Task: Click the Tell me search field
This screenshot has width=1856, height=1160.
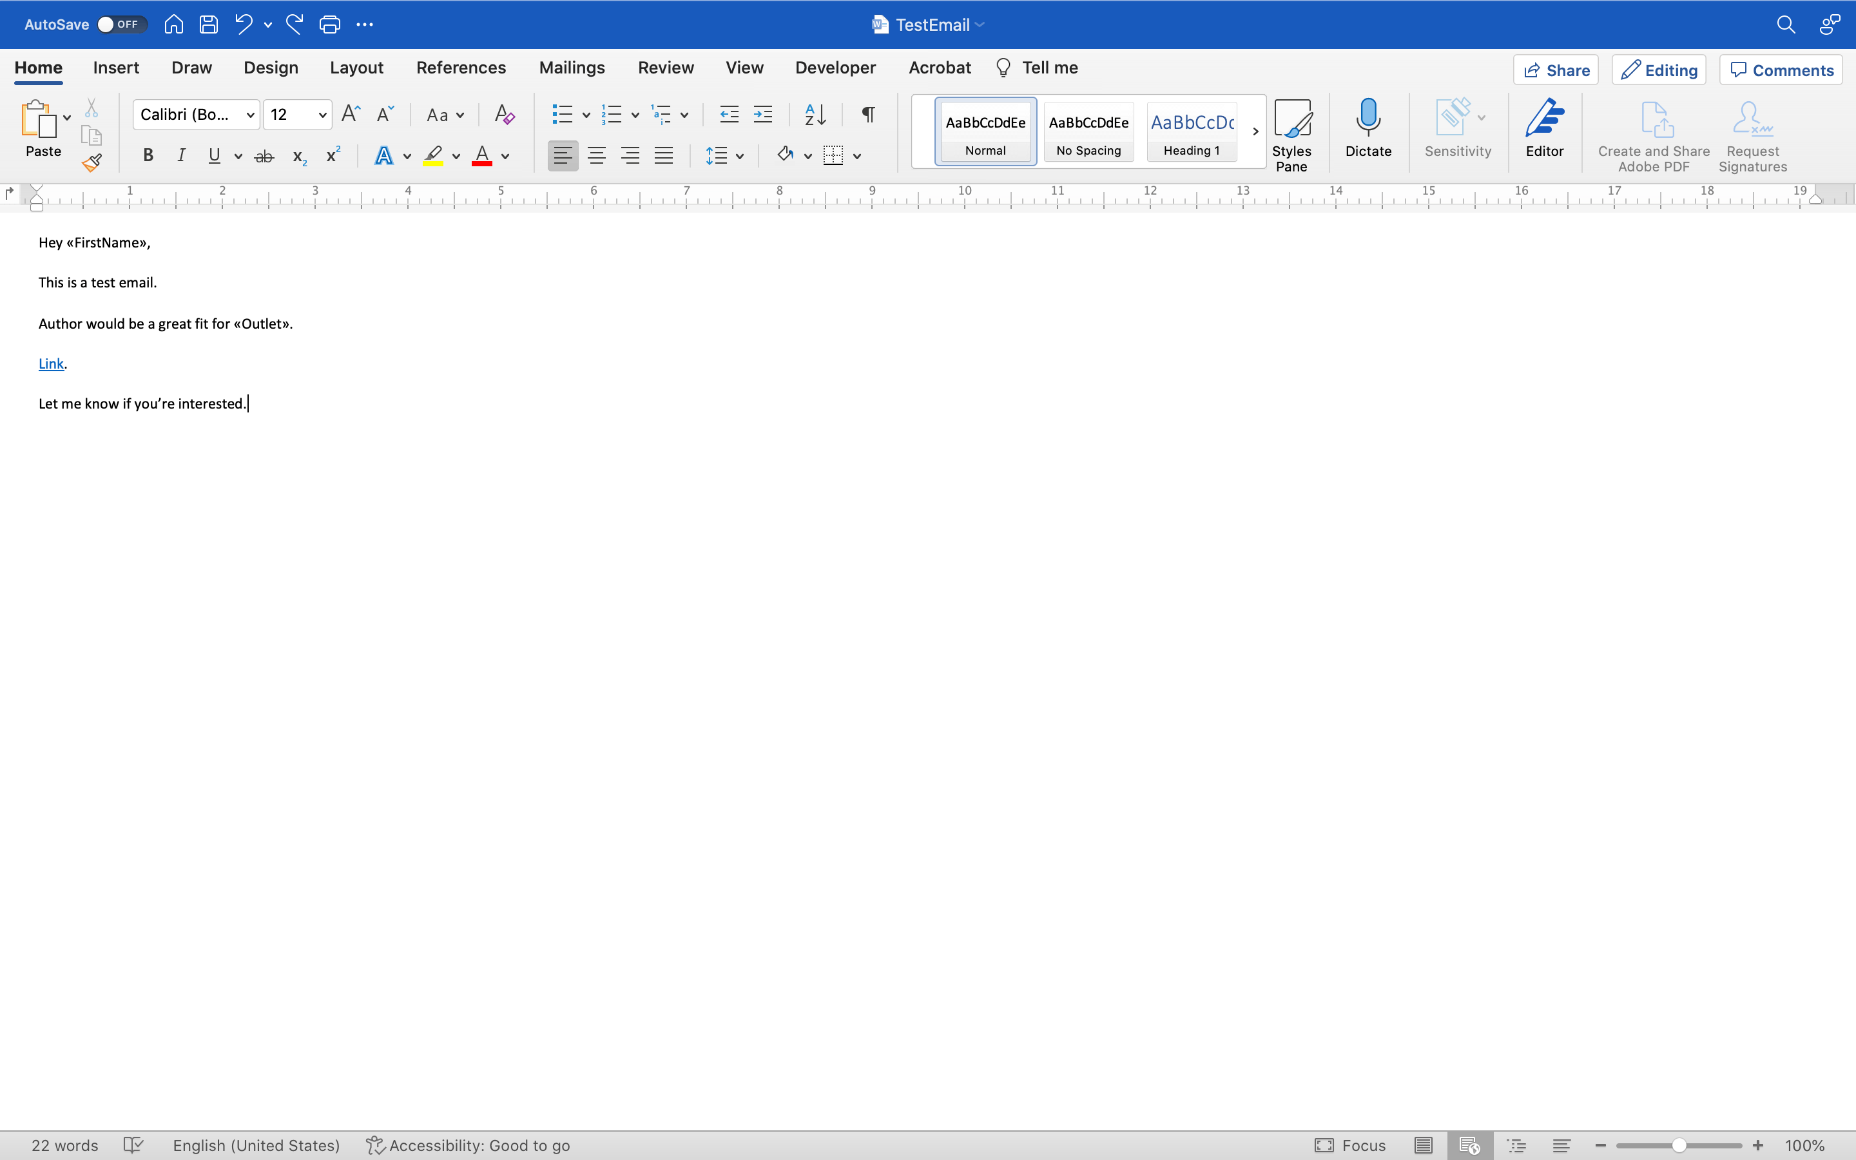Action: click(x=1037, y=68)
